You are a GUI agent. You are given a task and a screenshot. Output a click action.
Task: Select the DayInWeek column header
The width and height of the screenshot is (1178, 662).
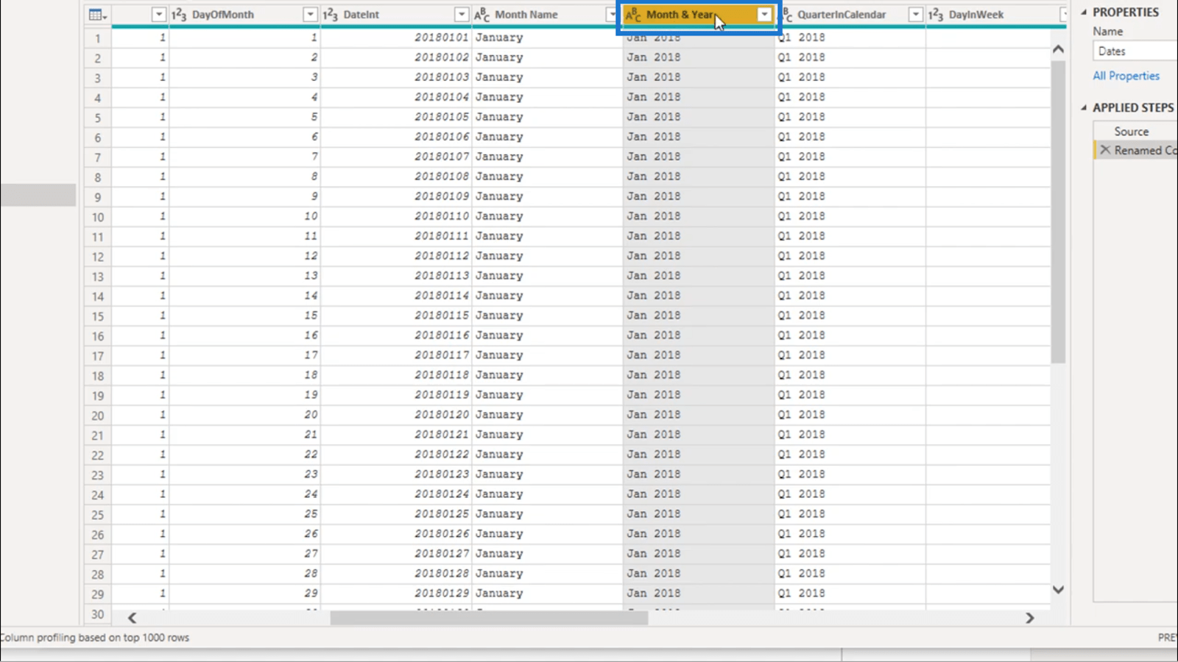[x=976, y=15]
